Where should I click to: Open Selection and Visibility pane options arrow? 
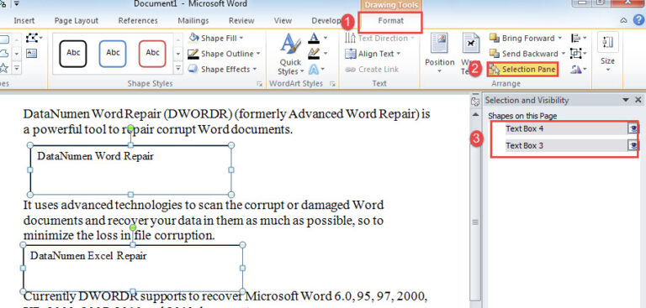[626, 100]
